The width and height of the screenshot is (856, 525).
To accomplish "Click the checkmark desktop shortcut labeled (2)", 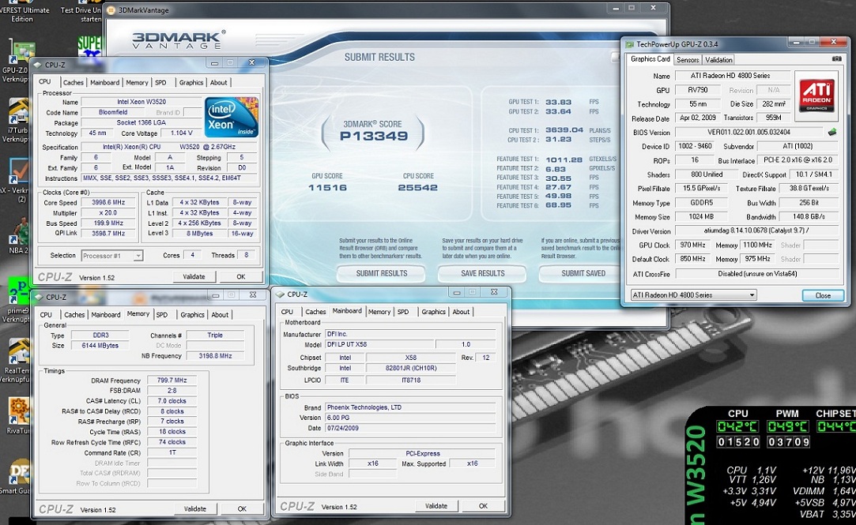I will pos(18,172).
